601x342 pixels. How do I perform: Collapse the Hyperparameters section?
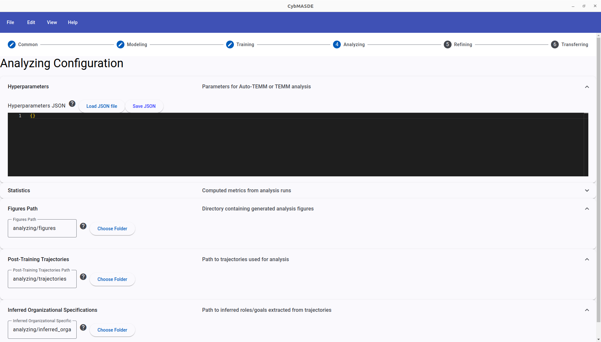[x=587, y=87]
